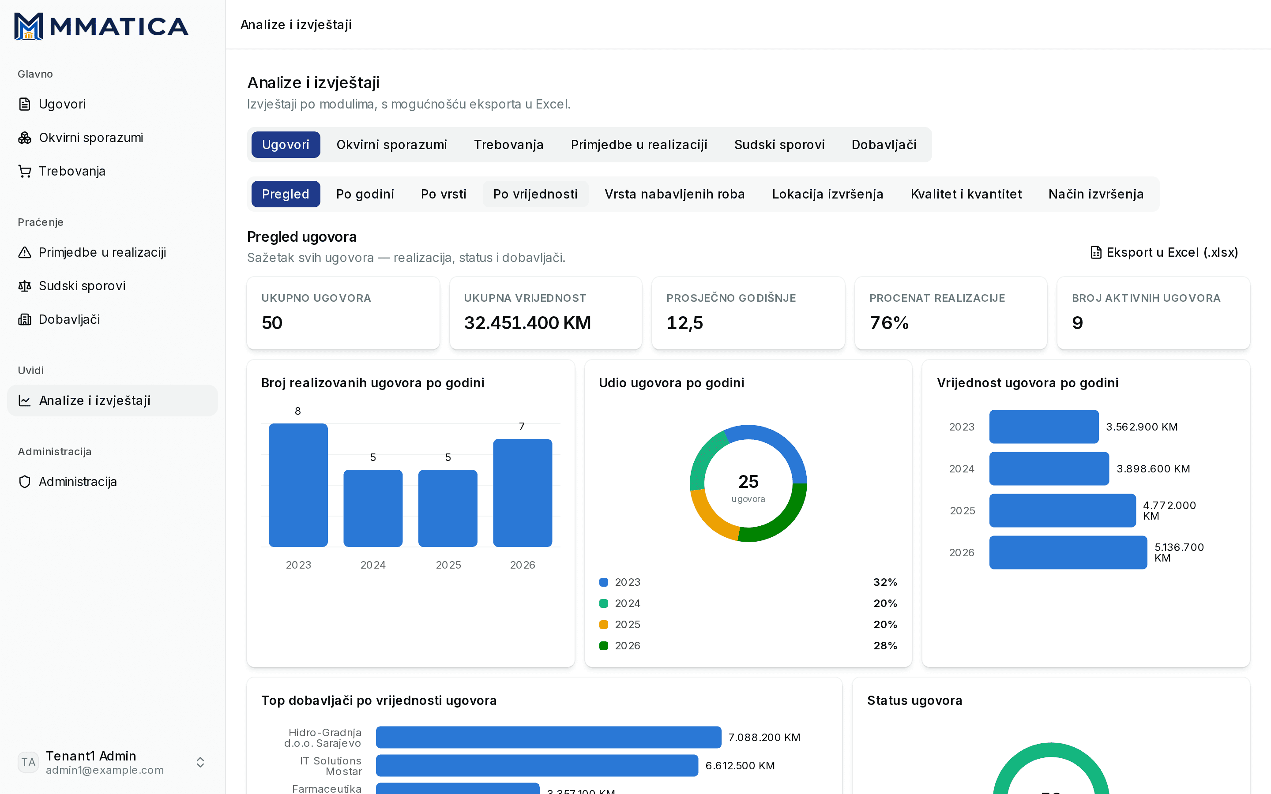This screenshot has width=1271, height=794.
Task: Click the TA user avatar
Action: (x=28, y=762)
